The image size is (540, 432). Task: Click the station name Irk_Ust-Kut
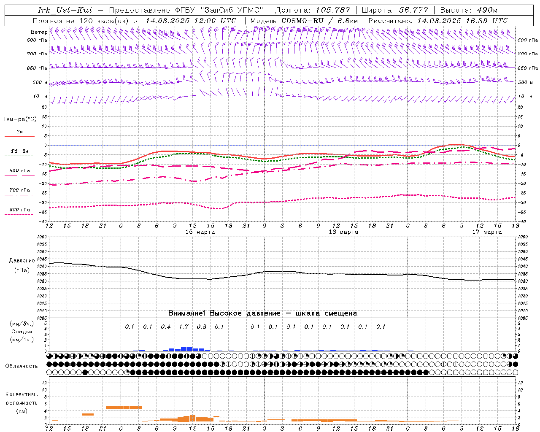(x=65, y=10)
